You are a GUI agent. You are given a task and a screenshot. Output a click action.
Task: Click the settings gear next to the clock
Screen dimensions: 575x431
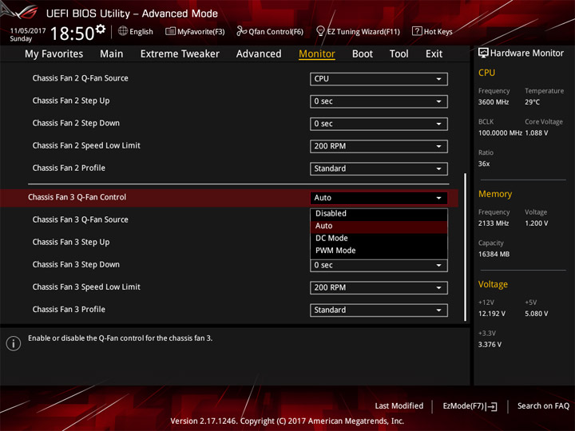101,30
